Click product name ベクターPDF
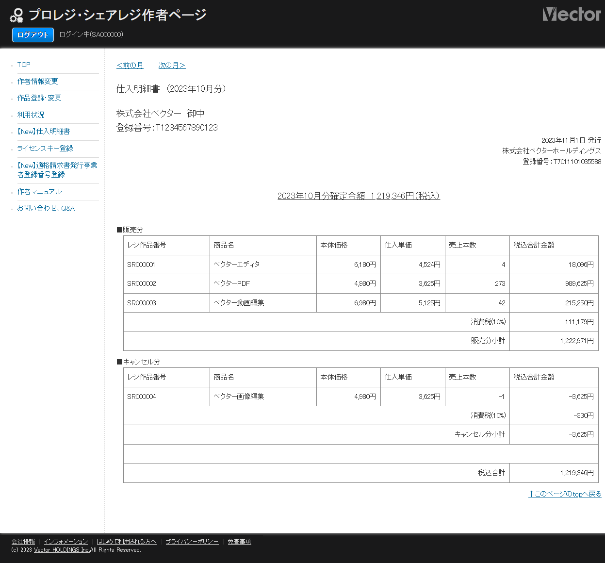Screen dimensions: 605x563 click(x=232, y=283)
